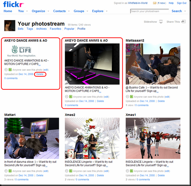Click the license icon under Mattaaaari2 photo
This screenshot has width=191, height=186.
point(127,97)
